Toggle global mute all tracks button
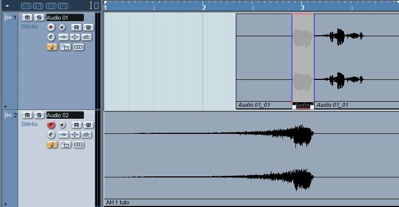This screenshot has width=399, height=207. coord(26,6)
